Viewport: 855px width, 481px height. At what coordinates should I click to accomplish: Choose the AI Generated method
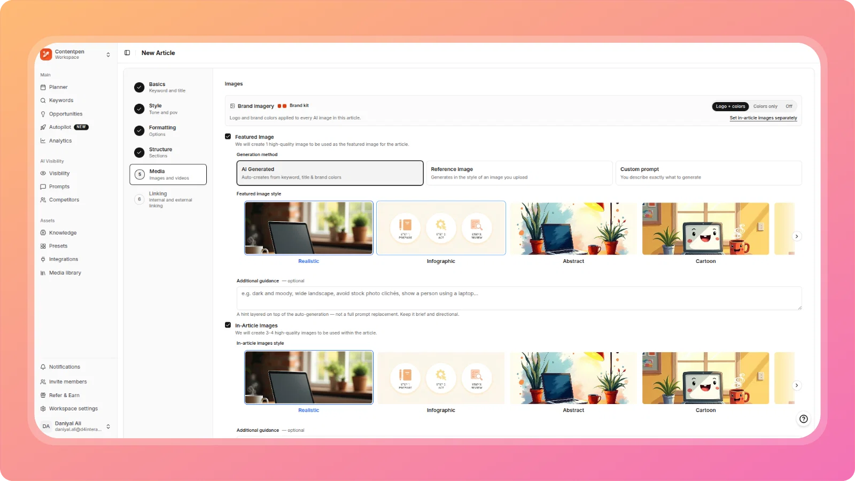[x=330, y=173]
